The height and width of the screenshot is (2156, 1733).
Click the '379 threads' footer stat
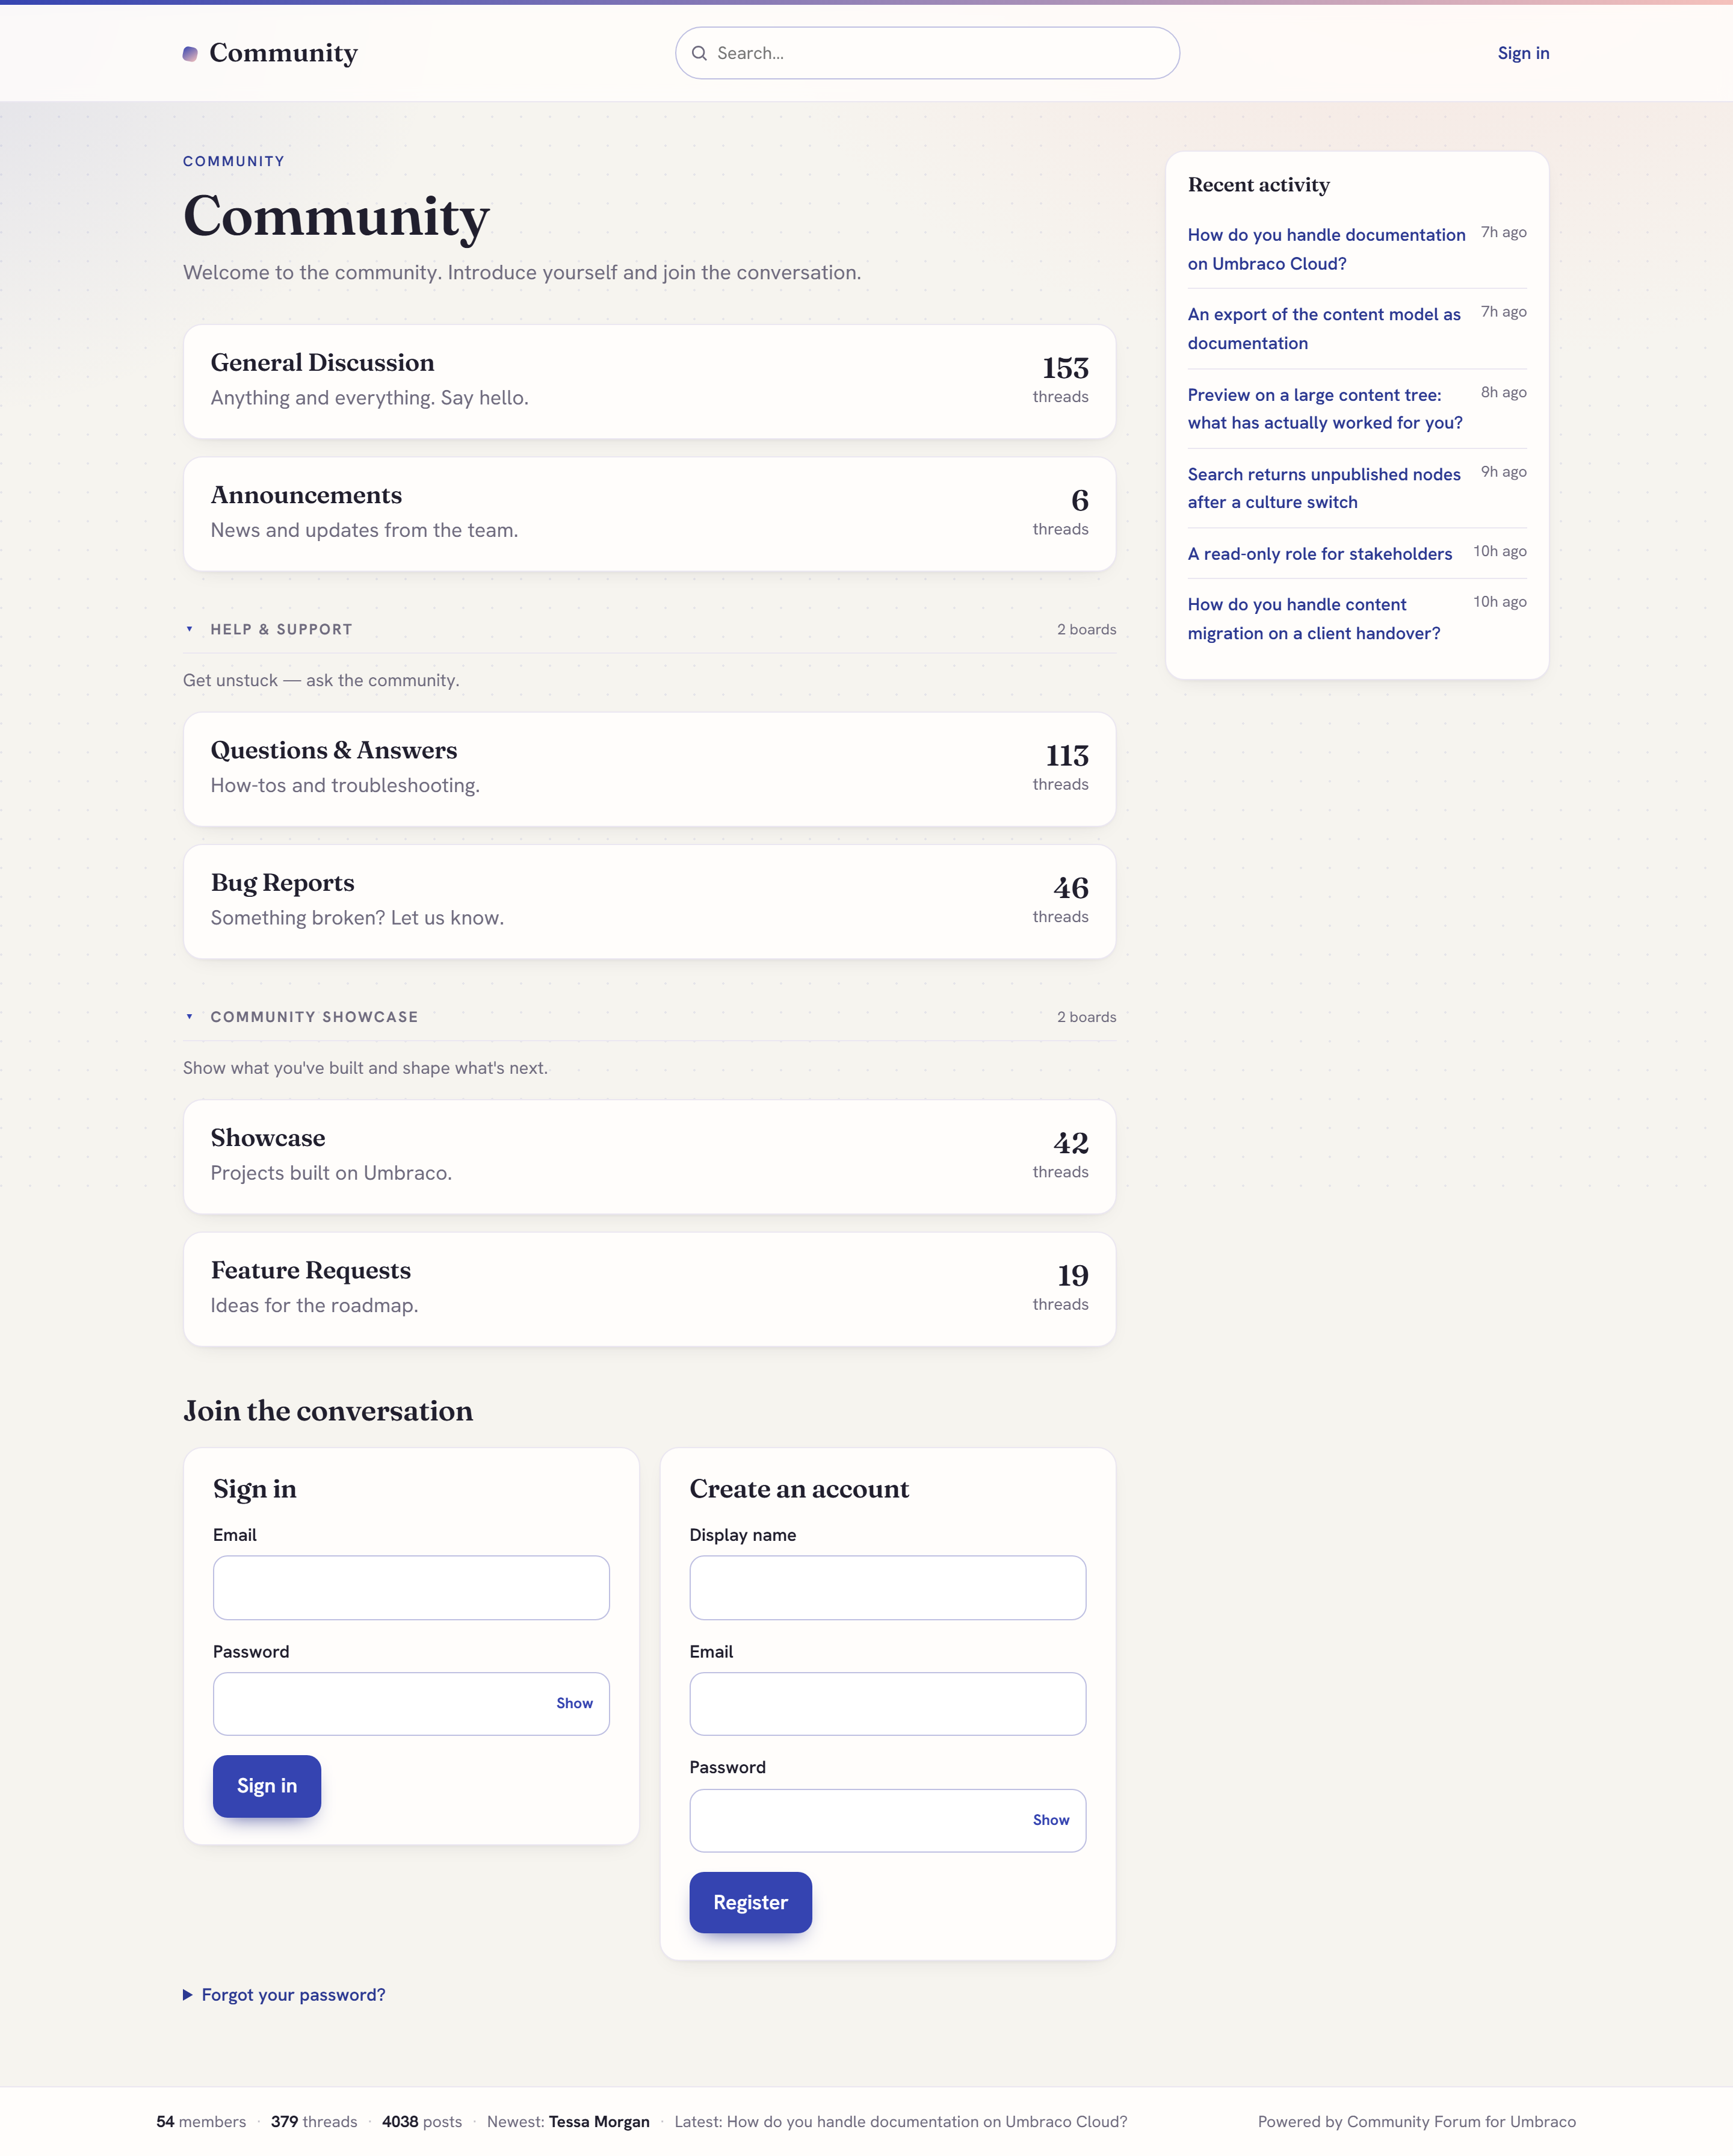[x=314, y=2121]
